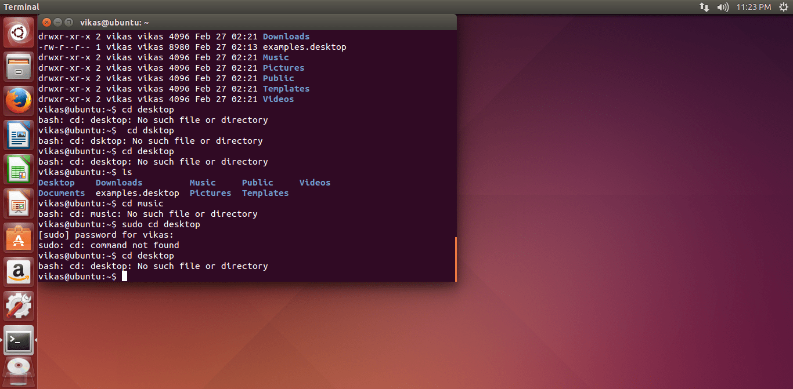Click 'Music' in the long listing
793x389 pixels.
276,57
